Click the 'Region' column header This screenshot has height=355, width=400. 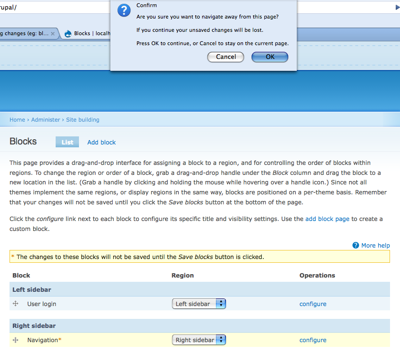(183, 275)
